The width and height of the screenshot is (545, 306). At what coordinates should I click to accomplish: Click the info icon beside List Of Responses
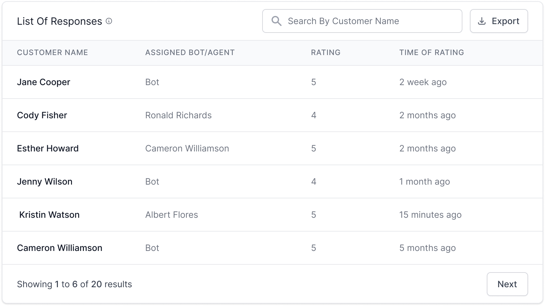point(109,21)
